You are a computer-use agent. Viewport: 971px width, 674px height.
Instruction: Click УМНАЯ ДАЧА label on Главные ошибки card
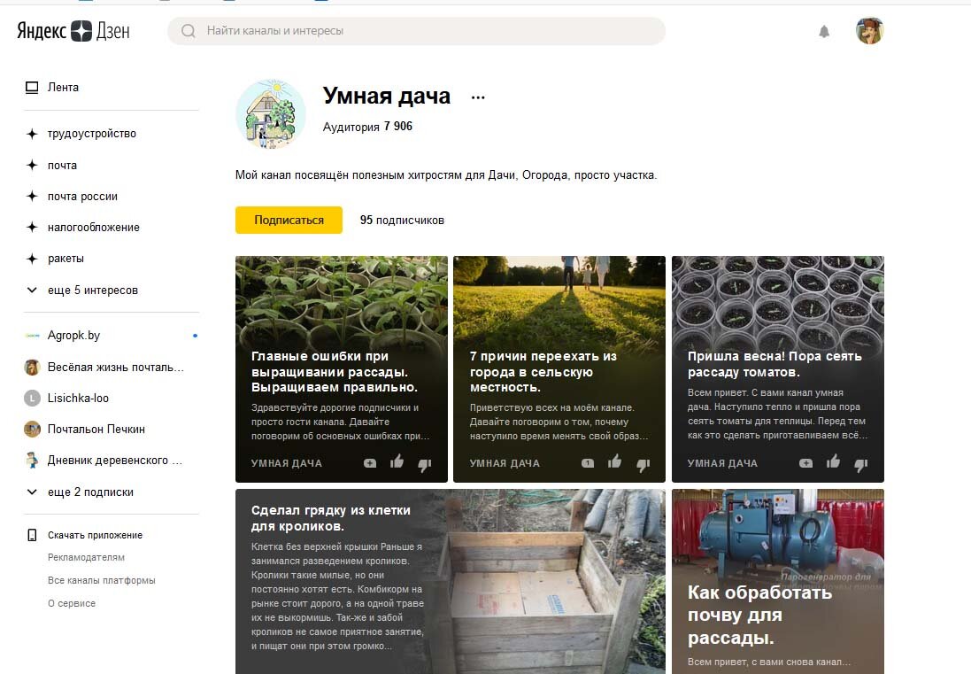point(287,463)
